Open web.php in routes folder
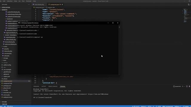Viewport: 191px width, 107px height. click(x=7, y=56)
